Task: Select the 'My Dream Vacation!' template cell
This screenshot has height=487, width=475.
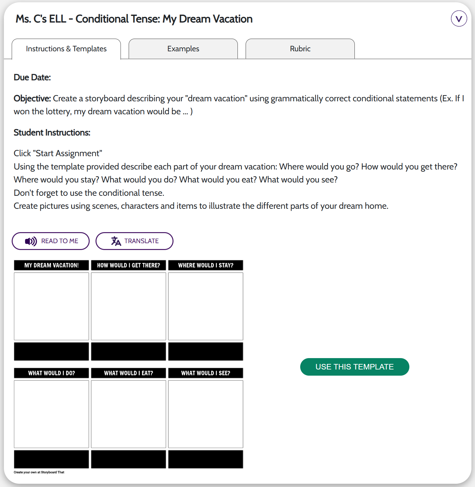Action: 51,306
